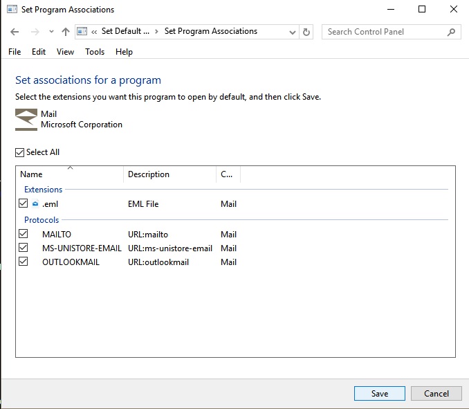
Task: Collapse the Extensions group header
Action: coord(43,190)
